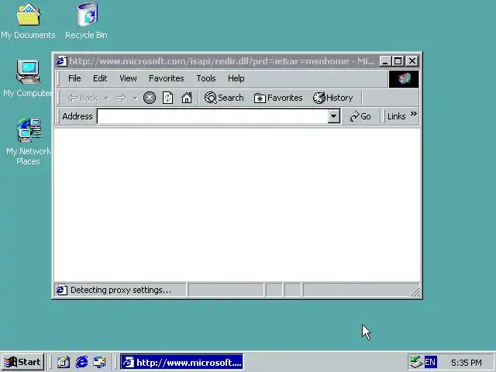Open the Start menu
This screenshot has width=496, height=372.
pyautogui.click(x=23, y=362)
